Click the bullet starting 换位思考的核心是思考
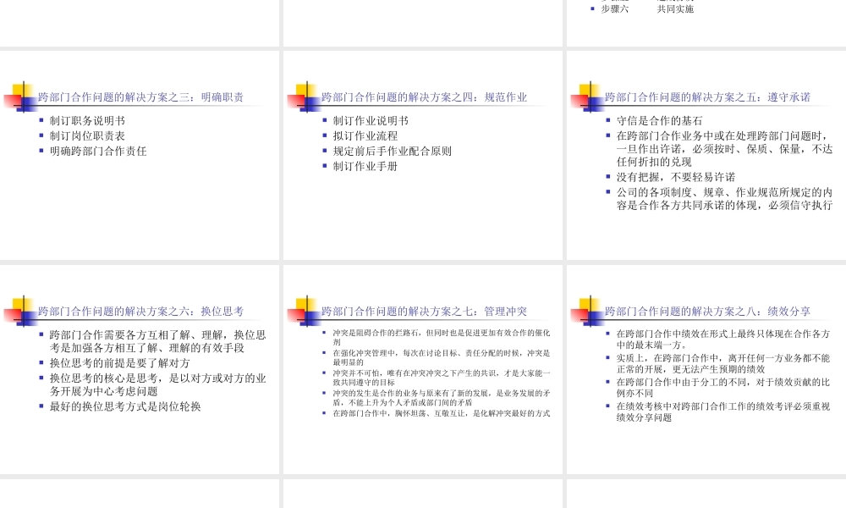Image resolution: width=846 pixels, height=508 pixels. [x=158, y=385]
